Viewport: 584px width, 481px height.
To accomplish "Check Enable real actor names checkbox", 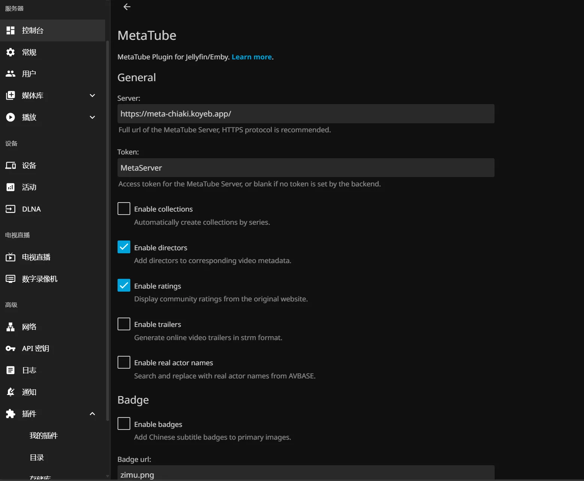I will (124, 362).
